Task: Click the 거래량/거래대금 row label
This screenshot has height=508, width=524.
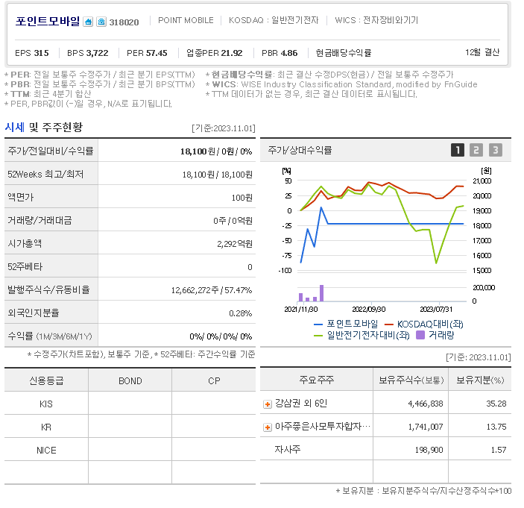Action: [40, 220]
